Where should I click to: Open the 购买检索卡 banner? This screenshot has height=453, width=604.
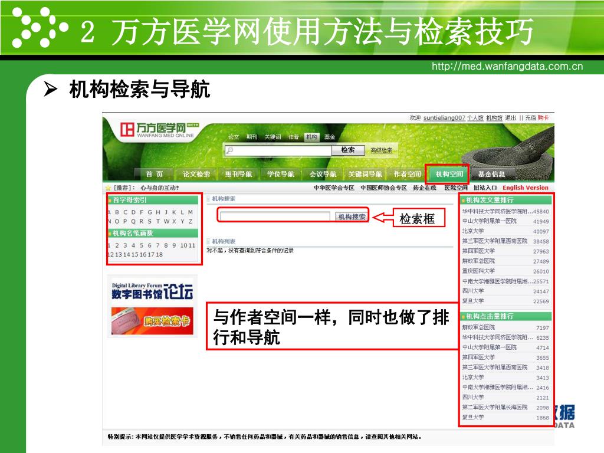click(x=152, y=321)
